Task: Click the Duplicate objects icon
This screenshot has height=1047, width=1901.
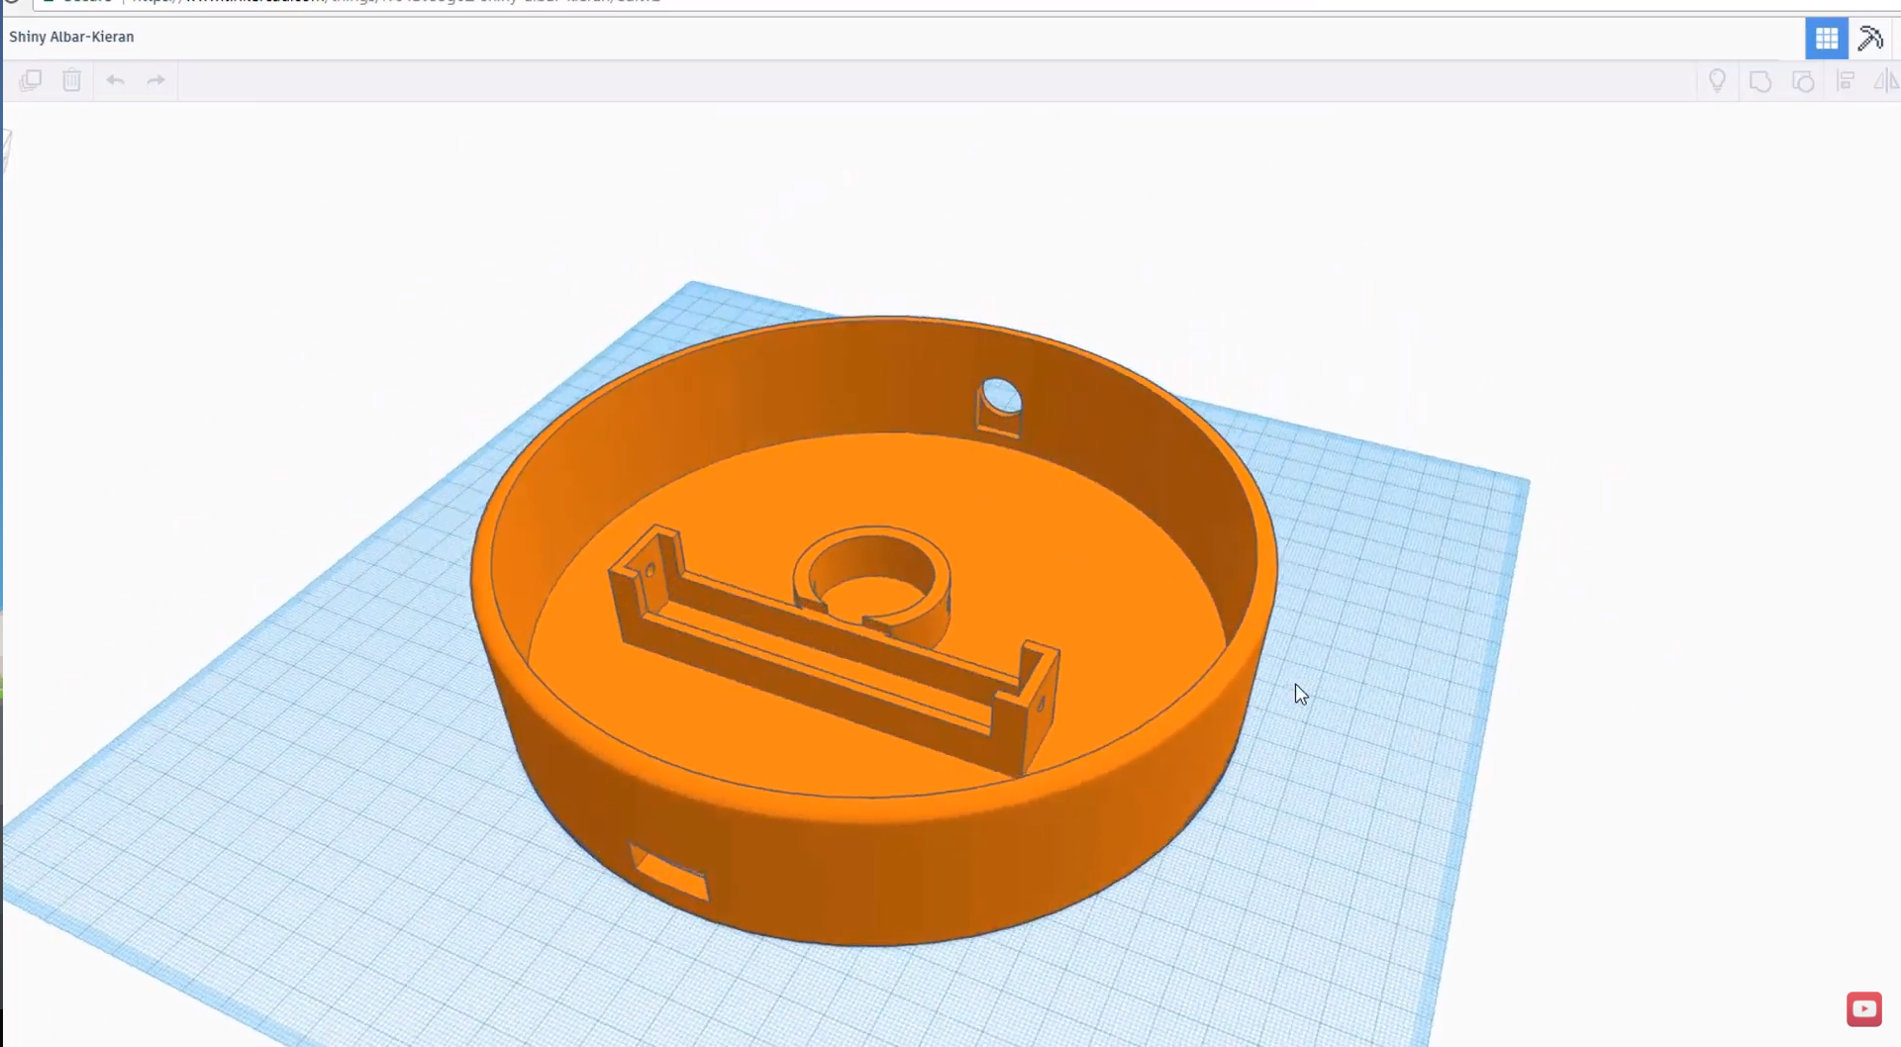Action: click(x=31, y=80)
